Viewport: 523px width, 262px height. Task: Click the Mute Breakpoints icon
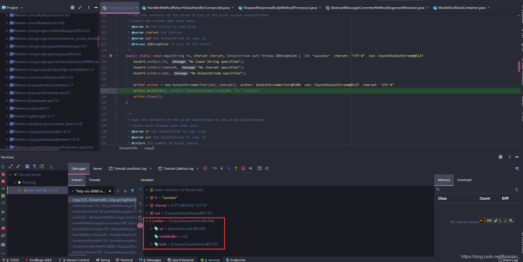[x=3, y=236]
